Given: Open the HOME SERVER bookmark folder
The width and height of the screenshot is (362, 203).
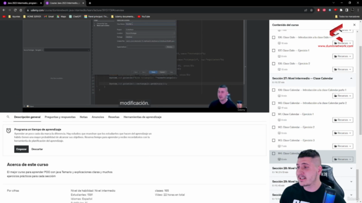Looking at the screenshot, I should 32,16.
